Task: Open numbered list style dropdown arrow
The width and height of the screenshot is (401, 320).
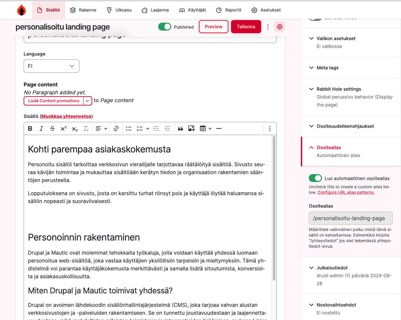Action: pyautogui.click(x=148, y=128)
